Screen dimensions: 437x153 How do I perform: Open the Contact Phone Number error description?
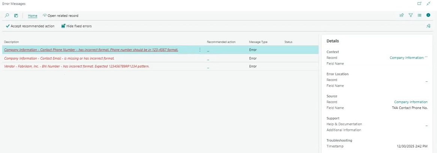[91, 50]
